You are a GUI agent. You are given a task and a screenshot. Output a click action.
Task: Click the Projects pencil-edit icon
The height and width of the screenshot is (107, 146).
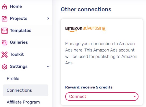click(x=5, y=19)
